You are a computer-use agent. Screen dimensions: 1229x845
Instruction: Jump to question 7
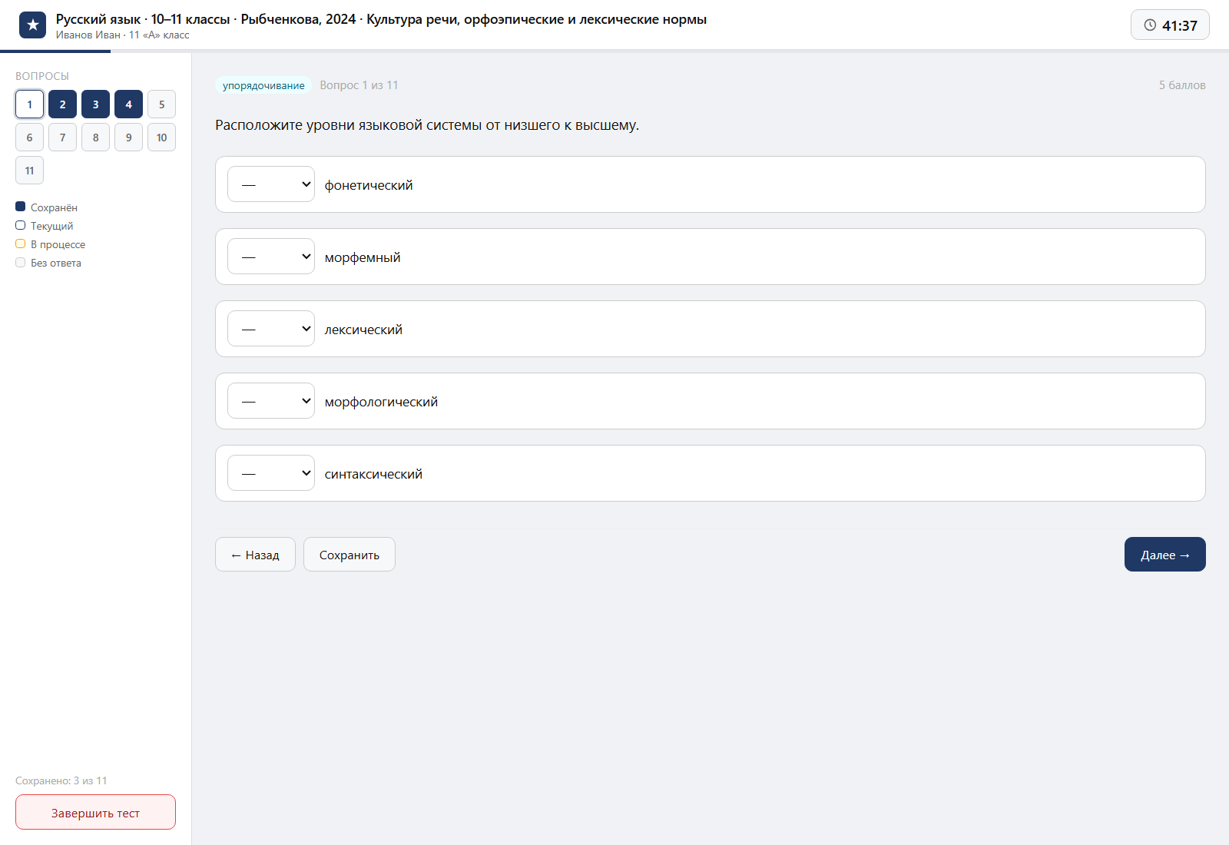pos(62,138)
